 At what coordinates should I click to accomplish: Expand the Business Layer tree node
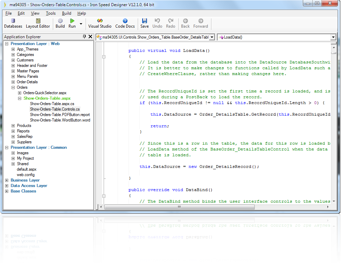[x=6, y=180]
